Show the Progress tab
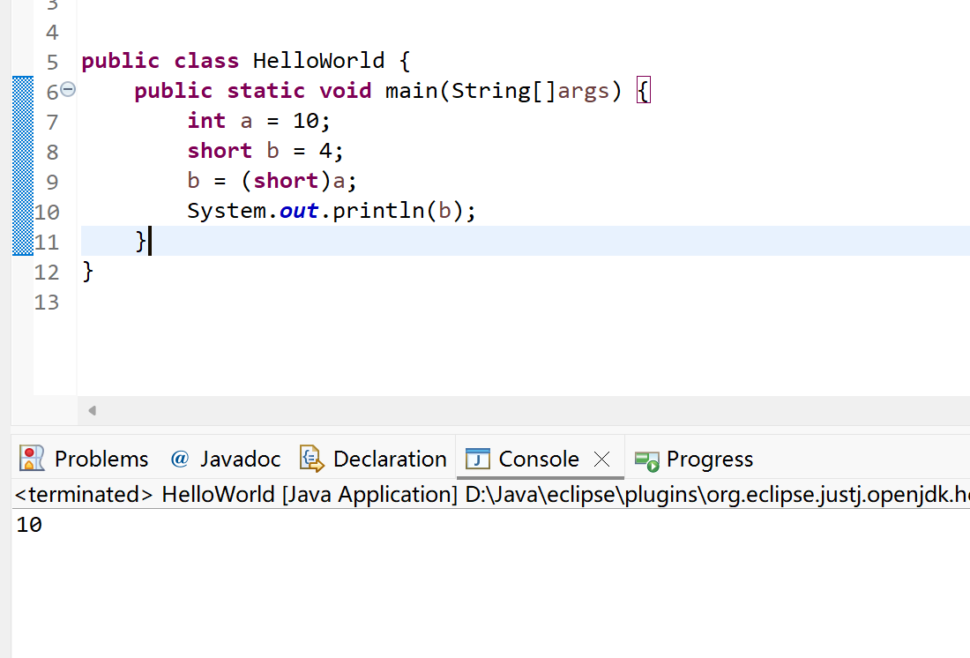This screenshot has width=970, height=658. coord(693,459)
